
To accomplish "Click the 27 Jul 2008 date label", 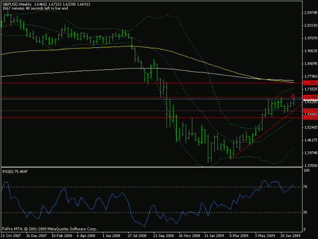I will pos(137,236).
